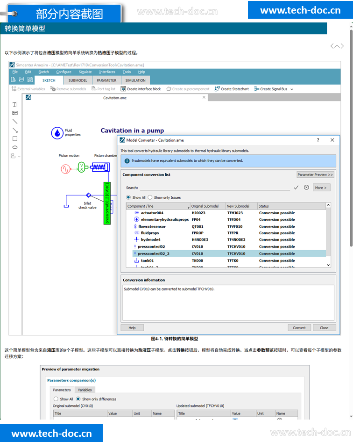
Task: Select the Ellipse drawing tool
Action: [15, 147]
